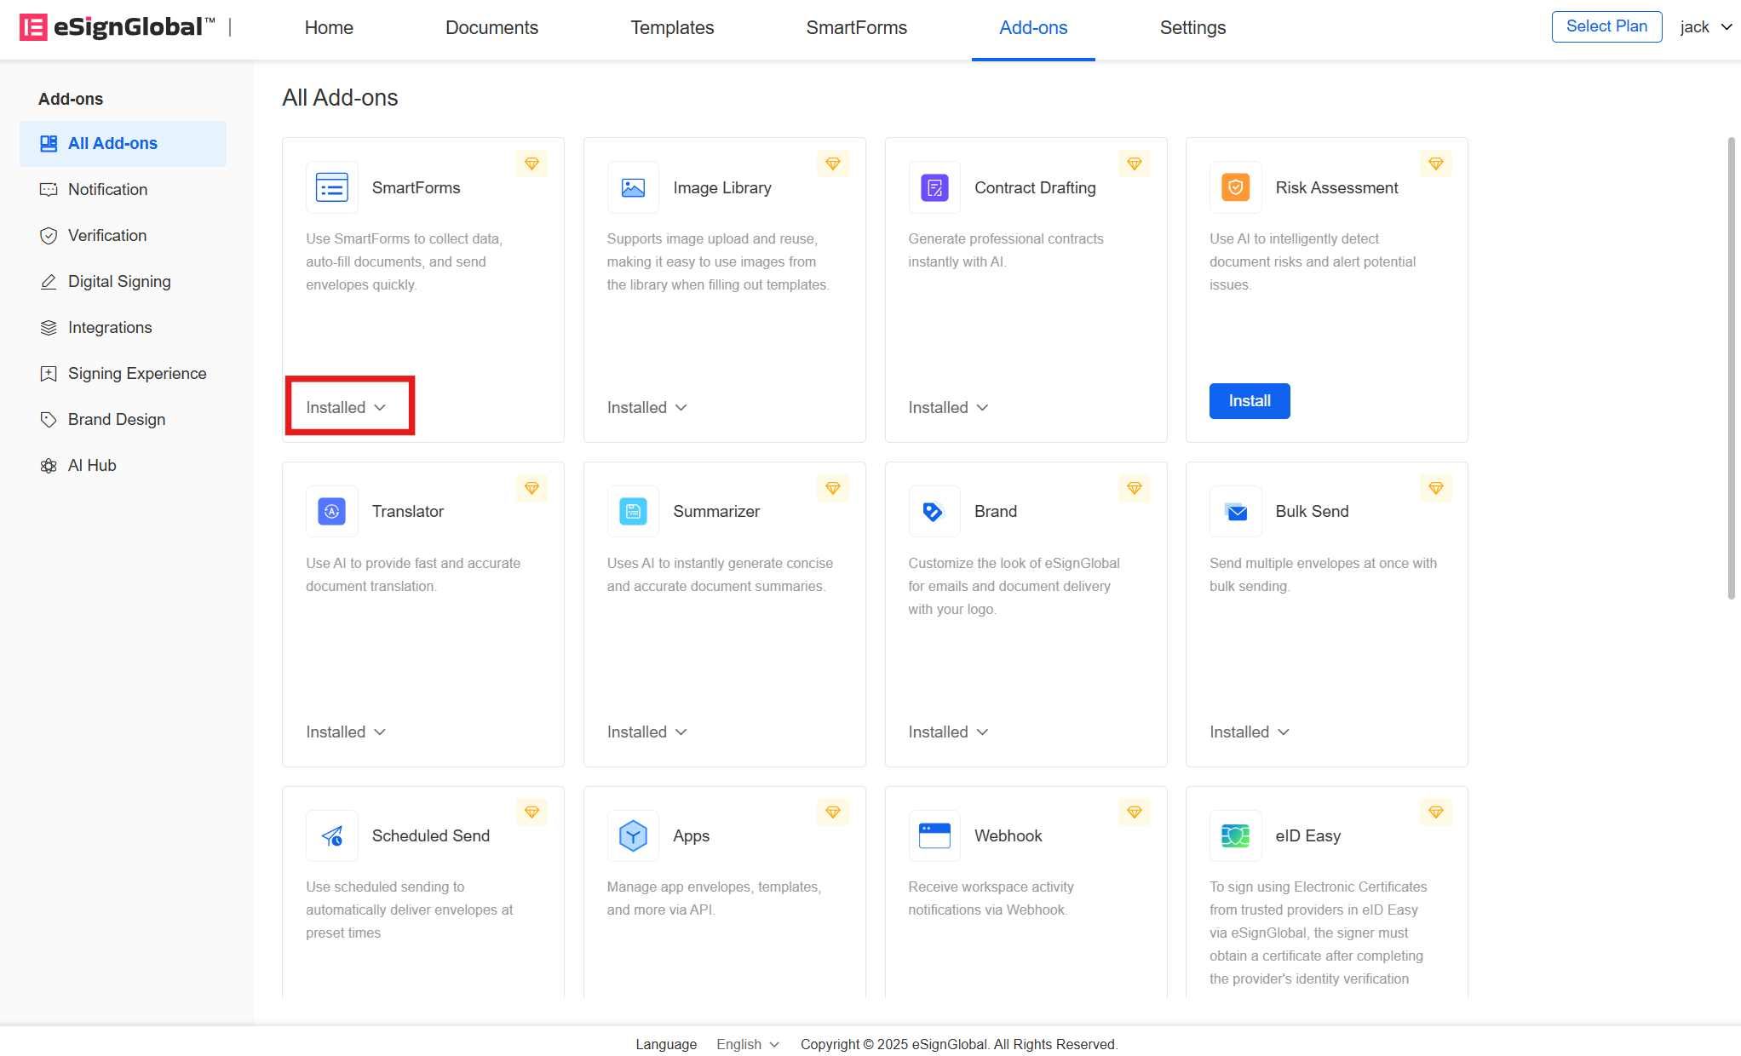1741x1056 pixels.
Task: Click the Brand tag icon
Action: pyautogui.click(x=934, y=511)
